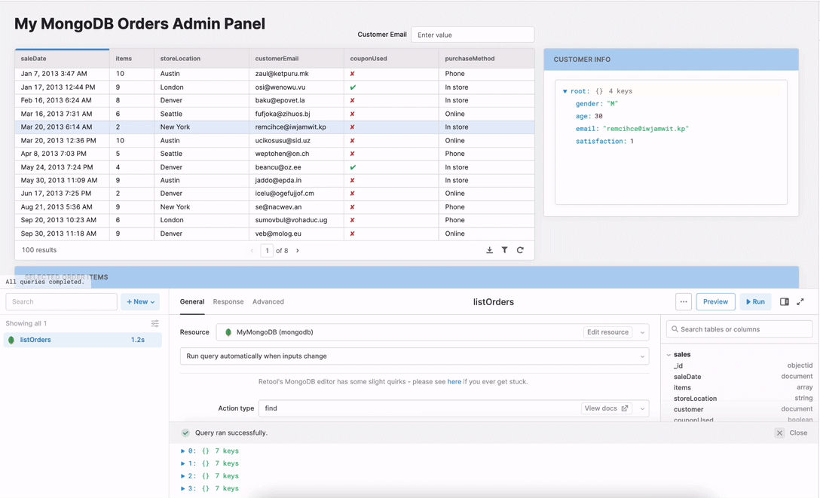Open the New query dropdown

pos(140,302)
